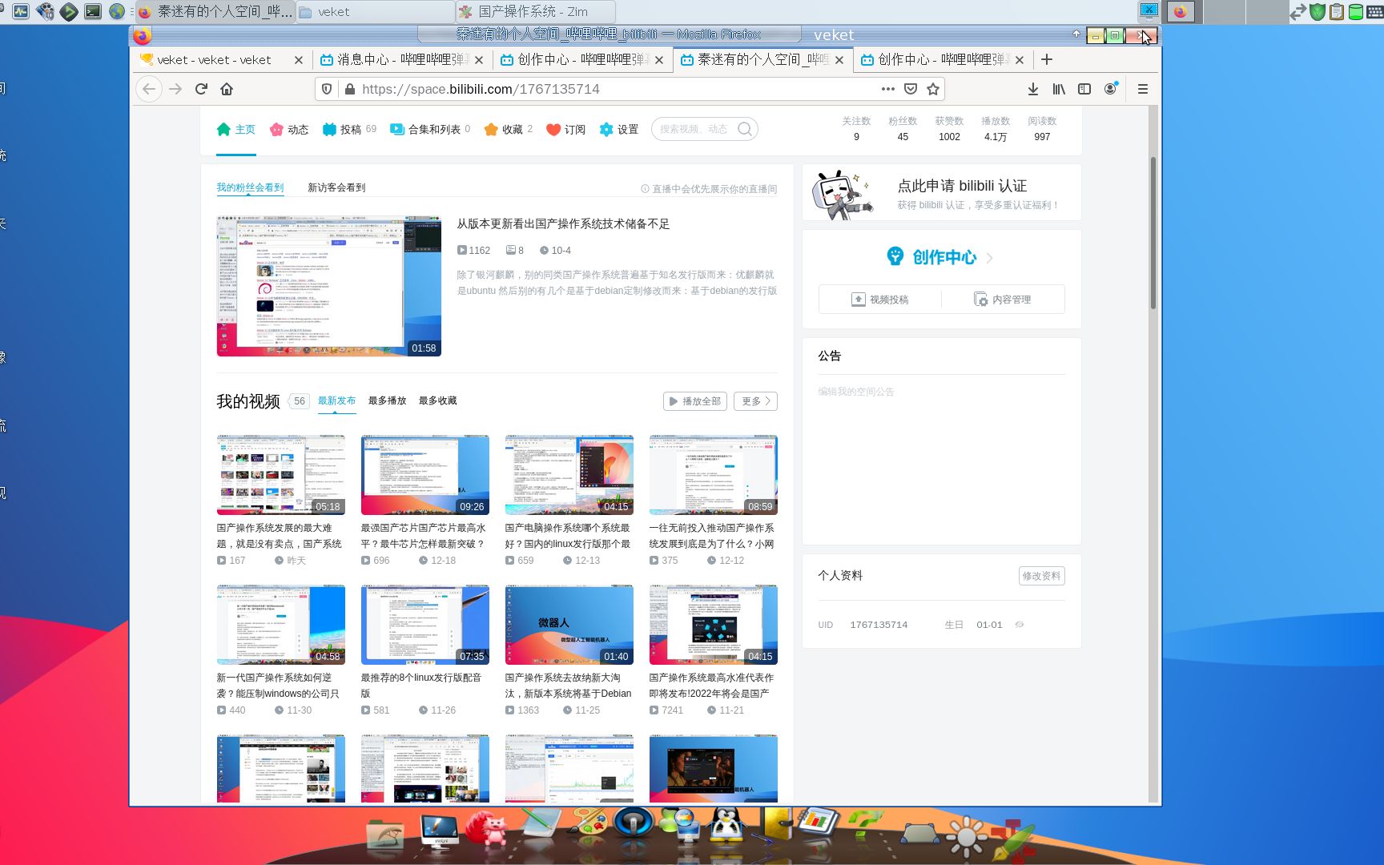Select the 投稿 video submissions icon
1384x865 pixels.
[x=328, y=129]
